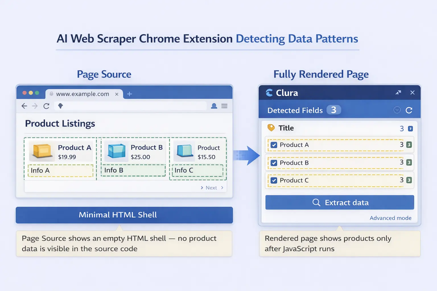Click the browser profile icon
This screenshot has height=291, width=437.
point(214,106)
